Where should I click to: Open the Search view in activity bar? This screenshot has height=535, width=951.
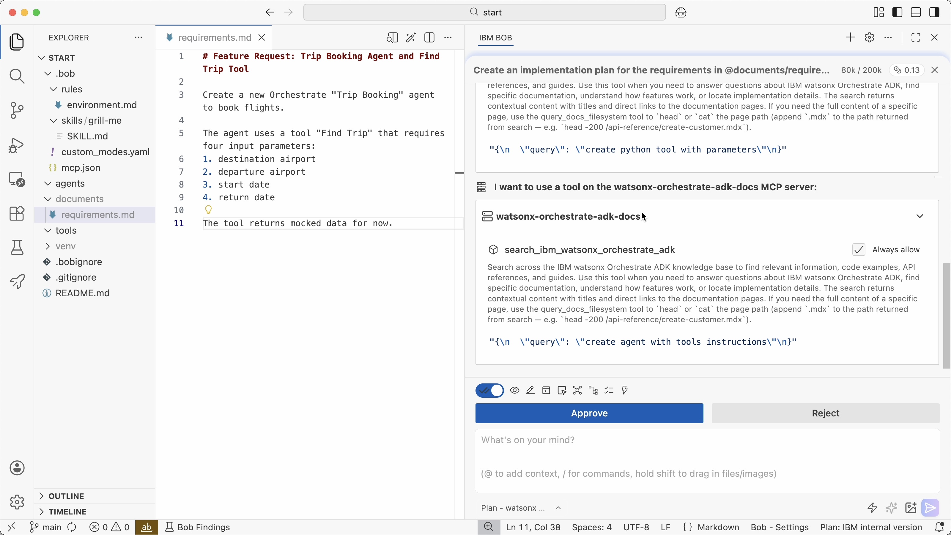pos(17,76)
